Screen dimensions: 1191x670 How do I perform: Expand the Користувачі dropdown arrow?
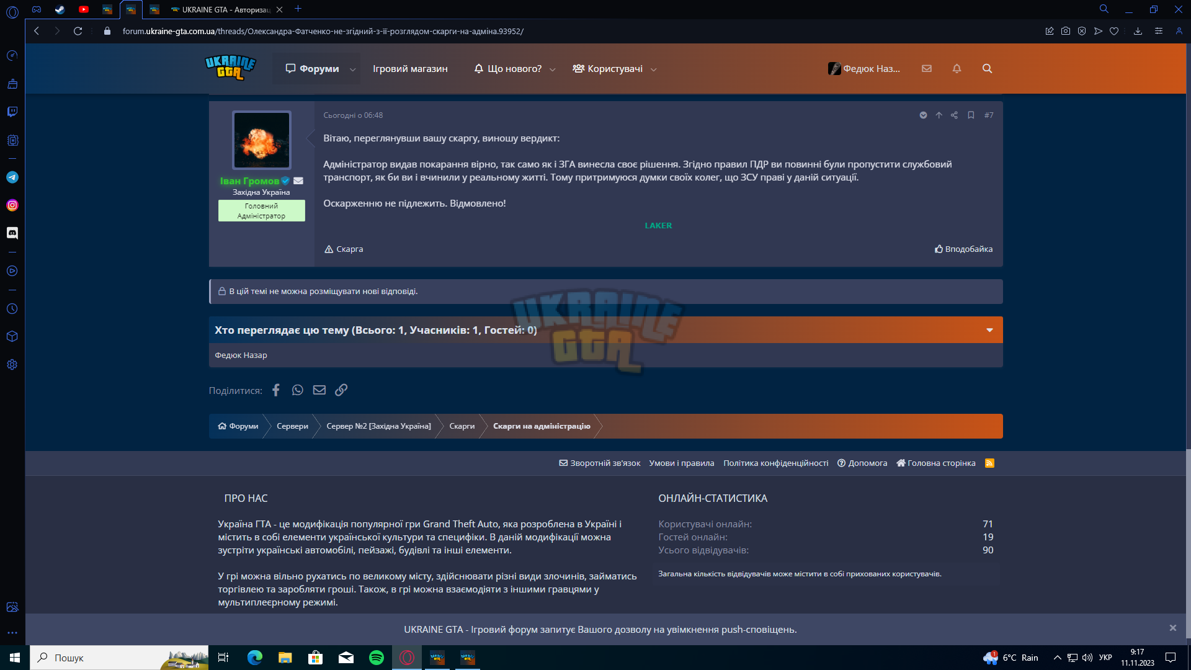pyautogui.click(x=654, y=69)
